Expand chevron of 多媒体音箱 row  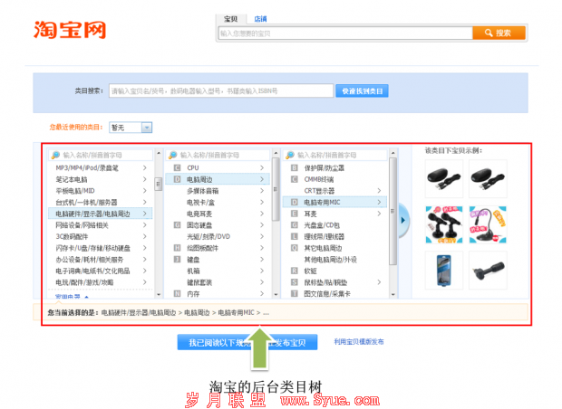click(x=262, y=191)
